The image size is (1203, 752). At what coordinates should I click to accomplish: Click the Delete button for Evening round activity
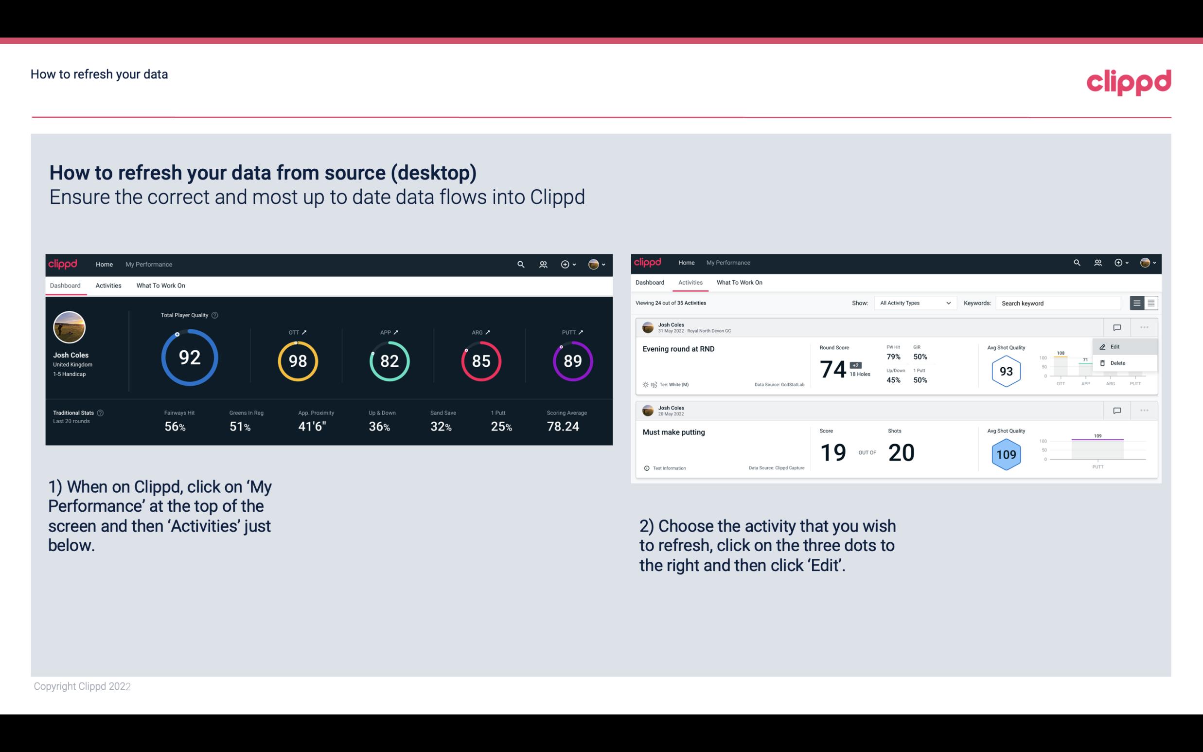click(1117, 363)
